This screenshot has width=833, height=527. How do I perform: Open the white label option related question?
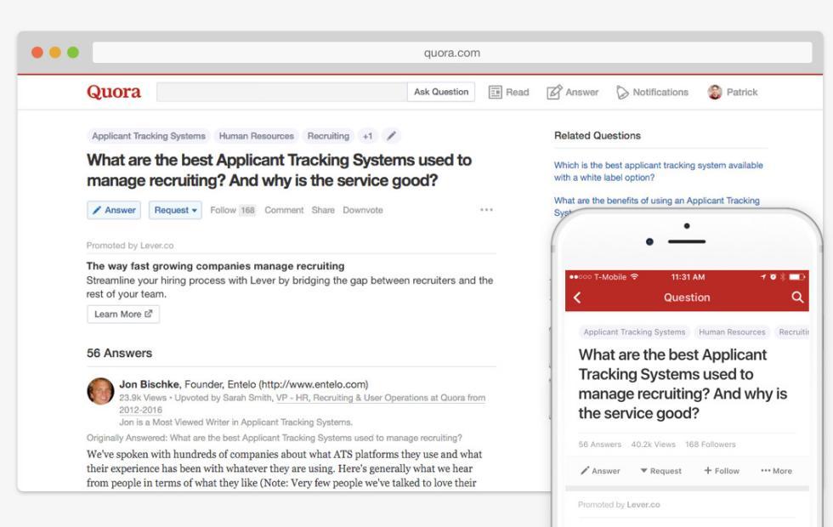658,171
